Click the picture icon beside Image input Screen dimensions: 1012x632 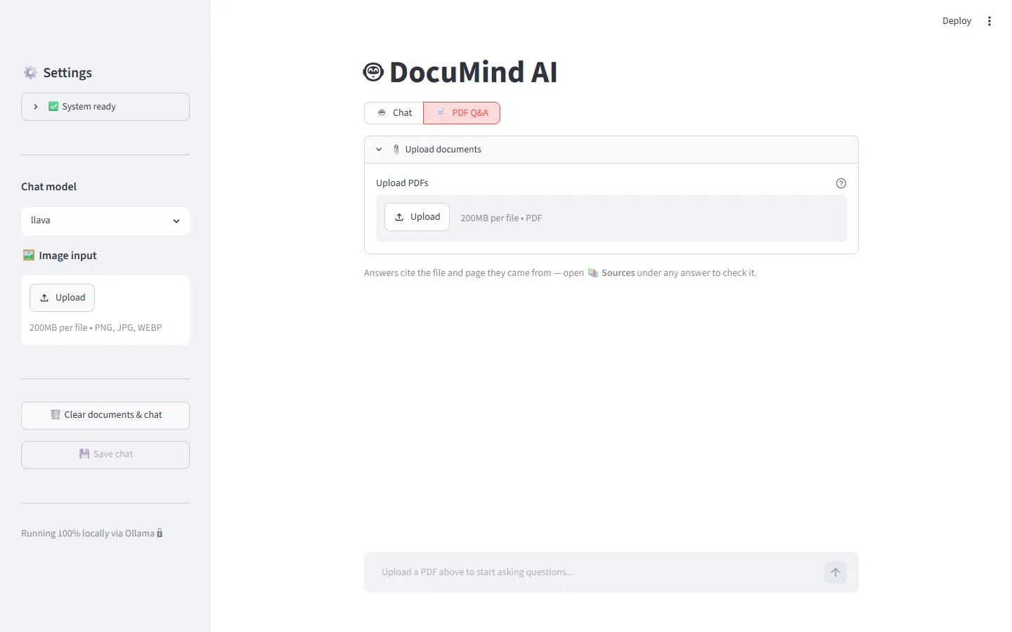[29, 255]
